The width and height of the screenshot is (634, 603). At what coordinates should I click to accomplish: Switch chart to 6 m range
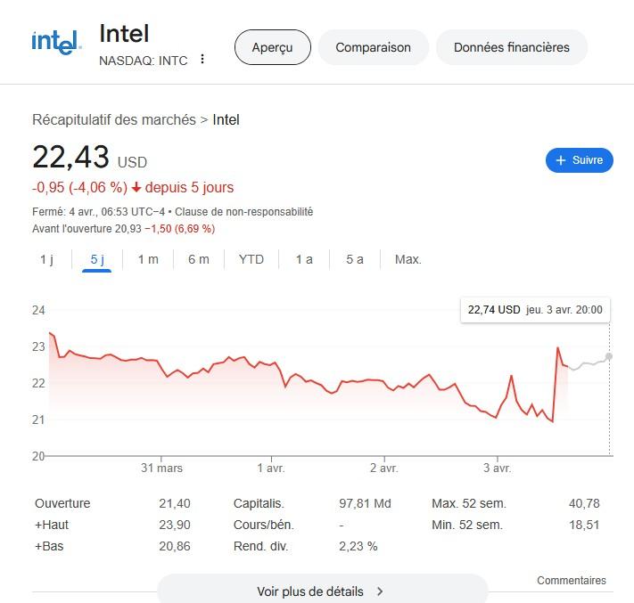tap(198, 259)
